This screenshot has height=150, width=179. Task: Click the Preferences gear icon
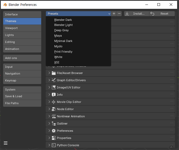coord(53,131)
